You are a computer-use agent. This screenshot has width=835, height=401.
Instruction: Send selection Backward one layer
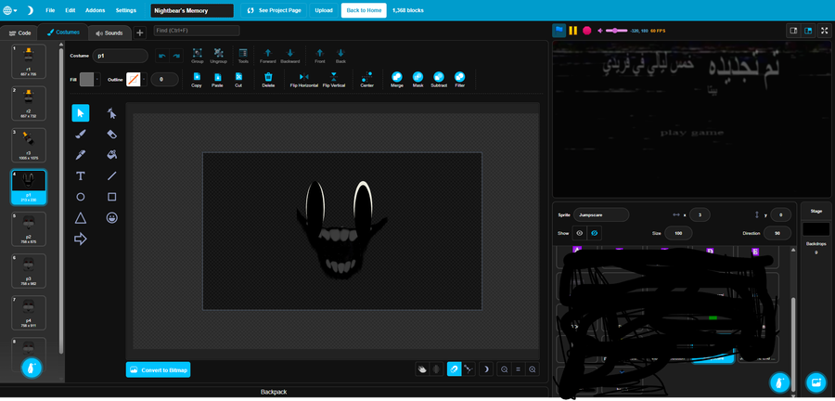coord(290,56)
